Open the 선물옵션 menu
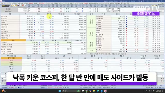This screenshot has width=165, height=93. pos(56,3)
